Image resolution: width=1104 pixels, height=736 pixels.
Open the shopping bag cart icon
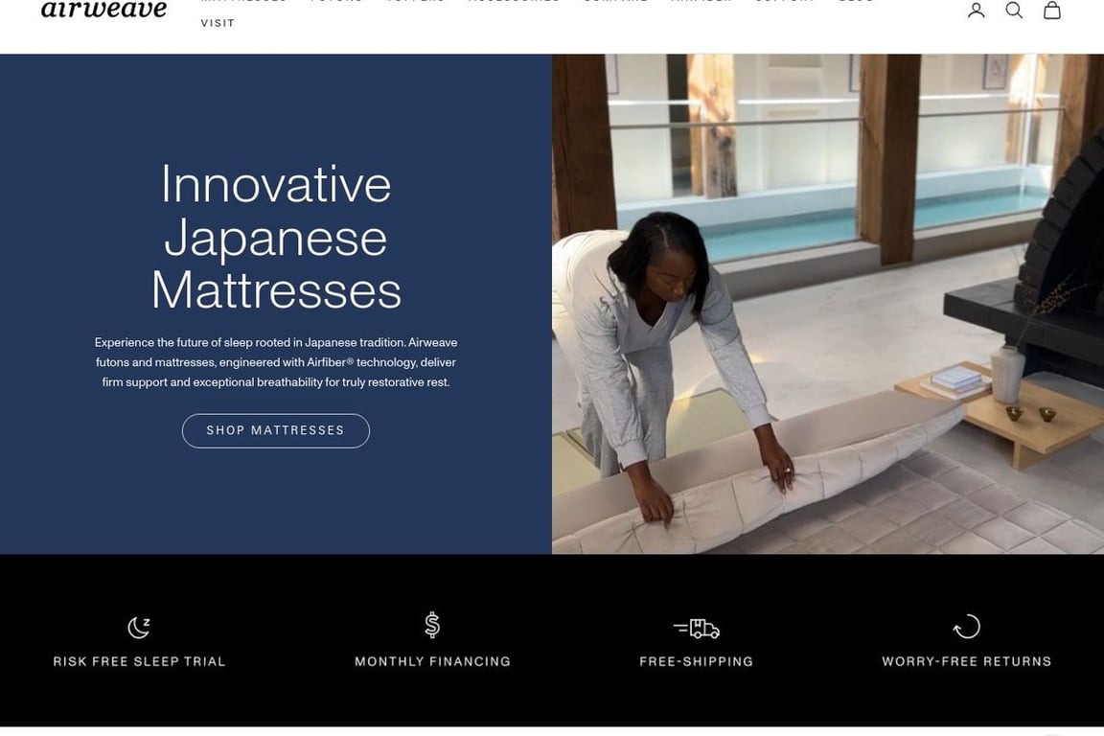(x=1052, y=10)
